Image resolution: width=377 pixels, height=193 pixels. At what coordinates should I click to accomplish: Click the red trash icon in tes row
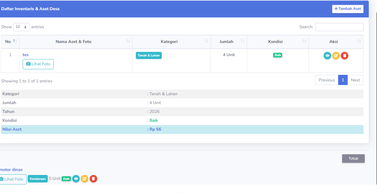(344, 56)
